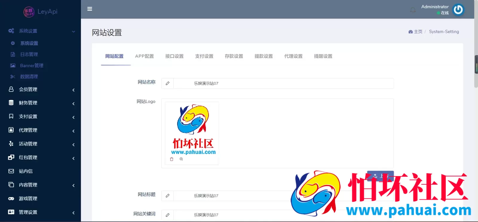Click the 上传 upload button
The height and width of the screenshot is (222, 478).
380,176
